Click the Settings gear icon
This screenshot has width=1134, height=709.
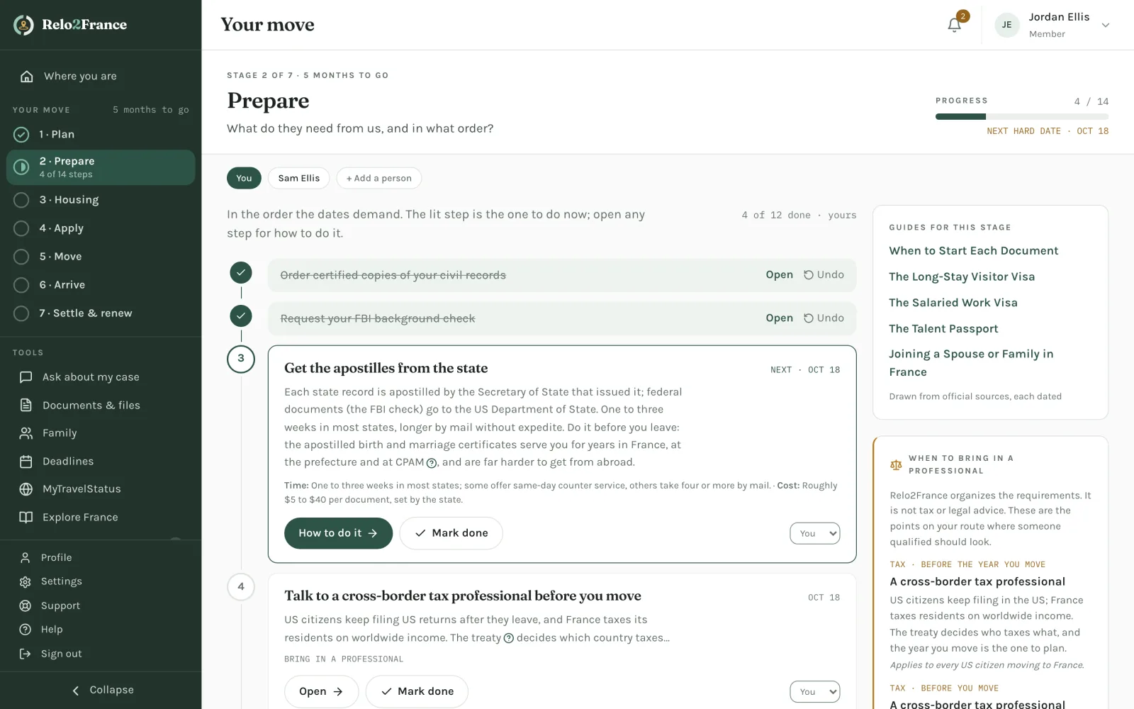coord(26,582)
